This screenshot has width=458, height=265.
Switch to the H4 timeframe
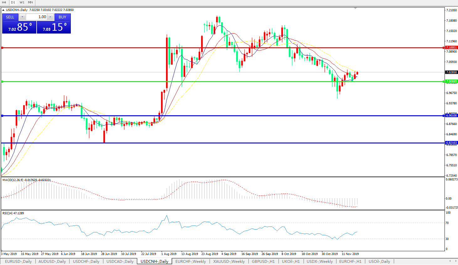coord(4,2)
